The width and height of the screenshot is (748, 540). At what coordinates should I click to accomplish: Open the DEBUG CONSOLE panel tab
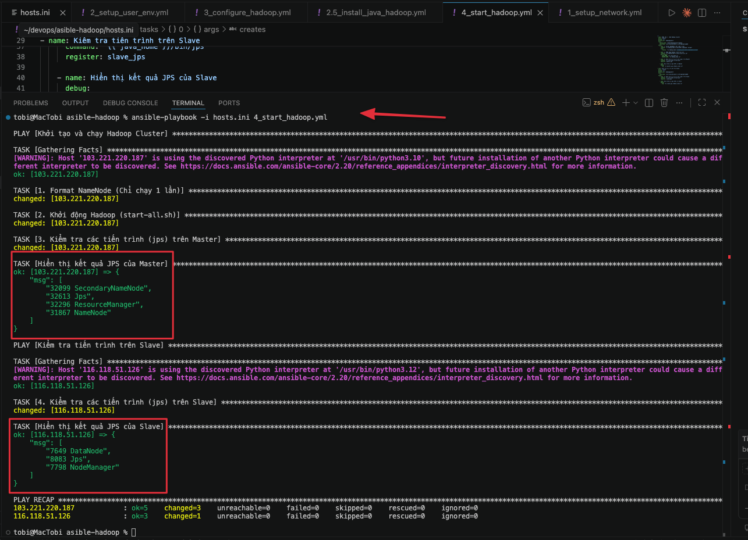[130, 103]
